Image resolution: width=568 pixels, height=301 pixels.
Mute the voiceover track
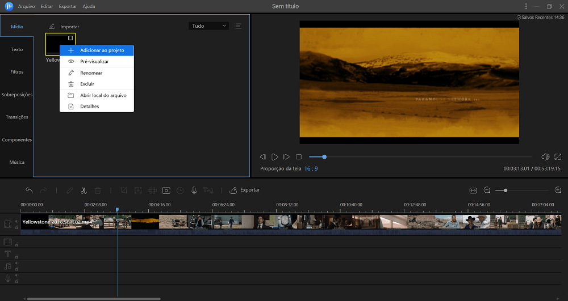(16, 275)
